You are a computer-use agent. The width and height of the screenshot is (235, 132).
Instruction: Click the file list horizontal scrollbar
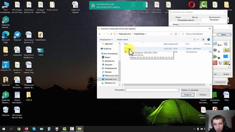tap(164, 85)
